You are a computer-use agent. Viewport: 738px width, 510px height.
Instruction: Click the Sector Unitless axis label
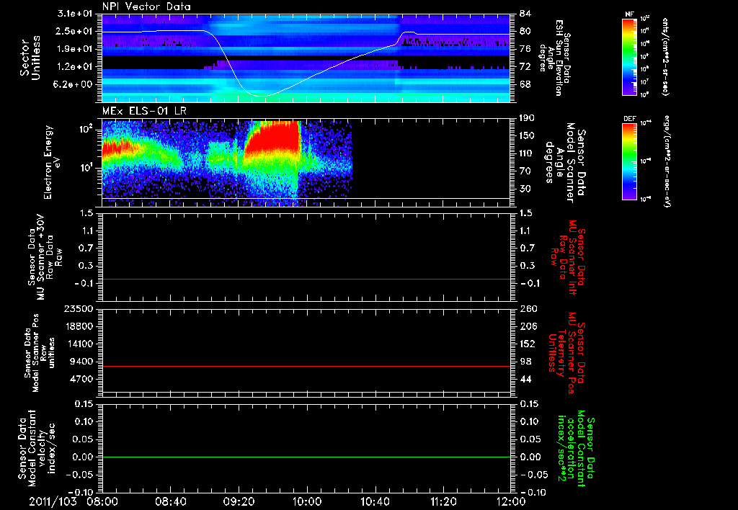[30, 58]
